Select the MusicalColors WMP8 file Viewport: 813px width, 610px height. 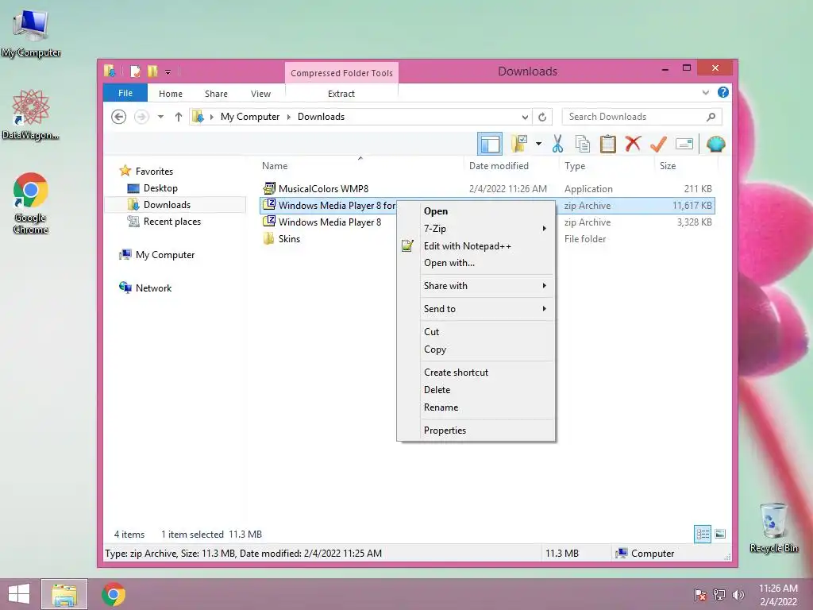324,189
